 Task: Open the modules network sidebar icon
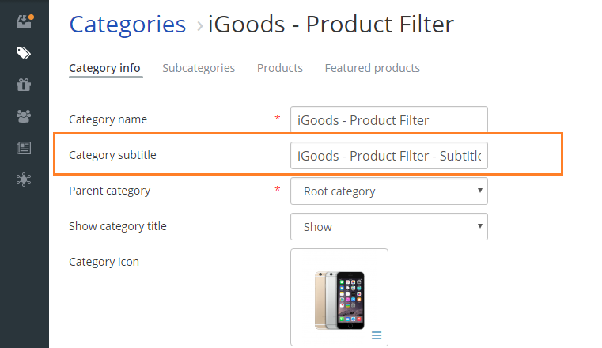tap(24, 180)
